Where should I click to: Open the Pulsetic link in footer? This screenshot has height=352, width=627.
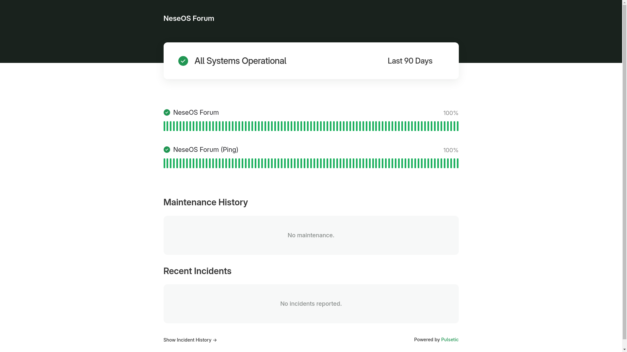coord(450,340)
